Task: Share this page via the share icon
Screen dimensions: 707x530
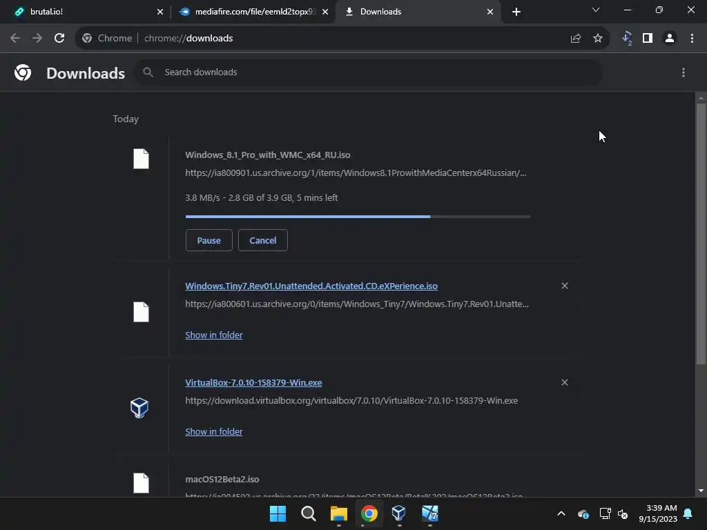Action: (x=575, y=39)
